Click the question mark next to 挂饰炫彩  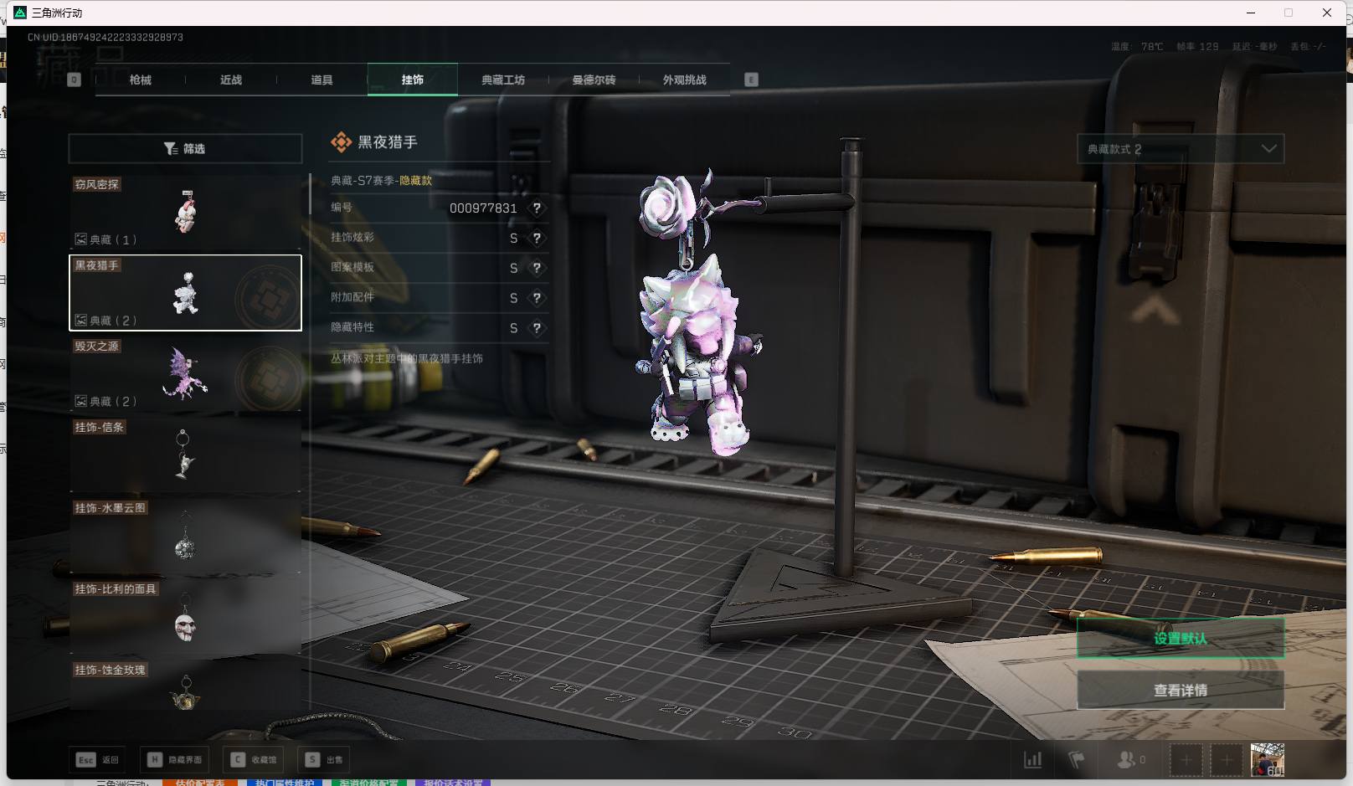[x=537, y=239]
